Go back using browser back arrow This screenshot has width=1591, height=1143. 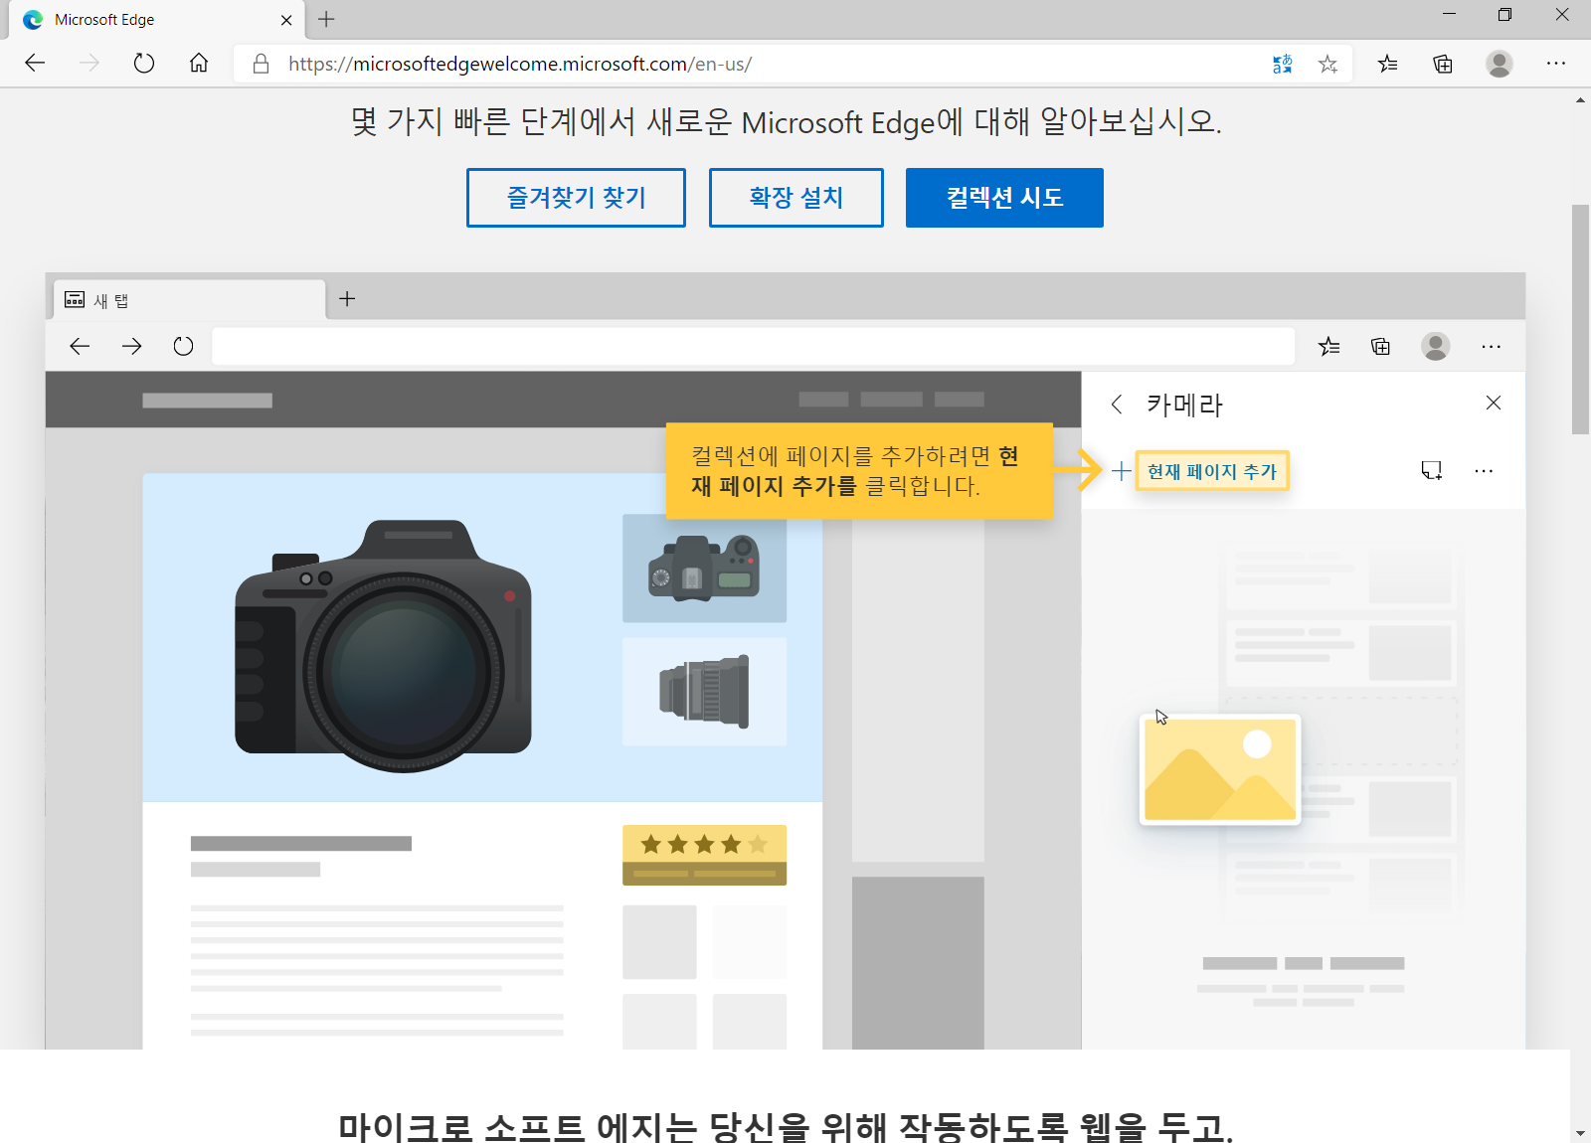[35, 64]
